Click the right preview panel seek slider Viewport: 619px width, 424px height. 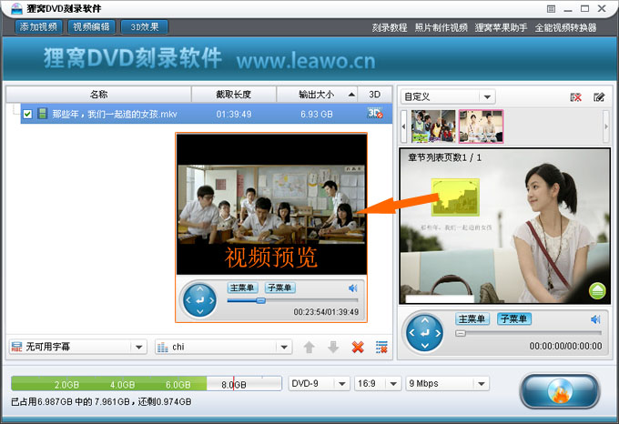click(528, 333)
